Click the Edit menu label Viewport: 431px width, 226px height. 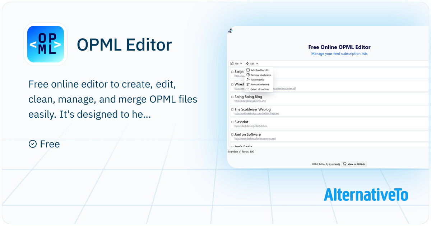point(252,63)
